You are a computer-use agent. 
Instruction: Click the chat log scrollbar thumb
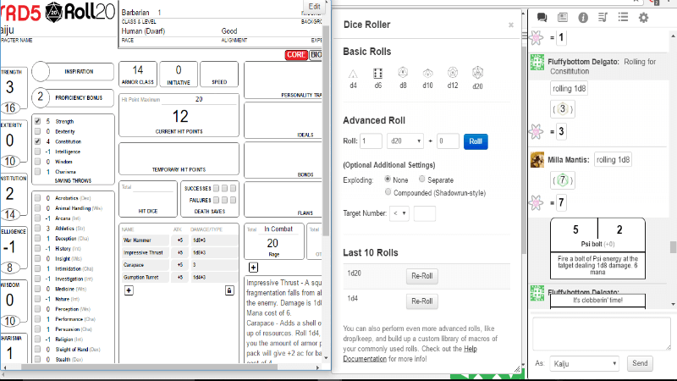(673, 247)
